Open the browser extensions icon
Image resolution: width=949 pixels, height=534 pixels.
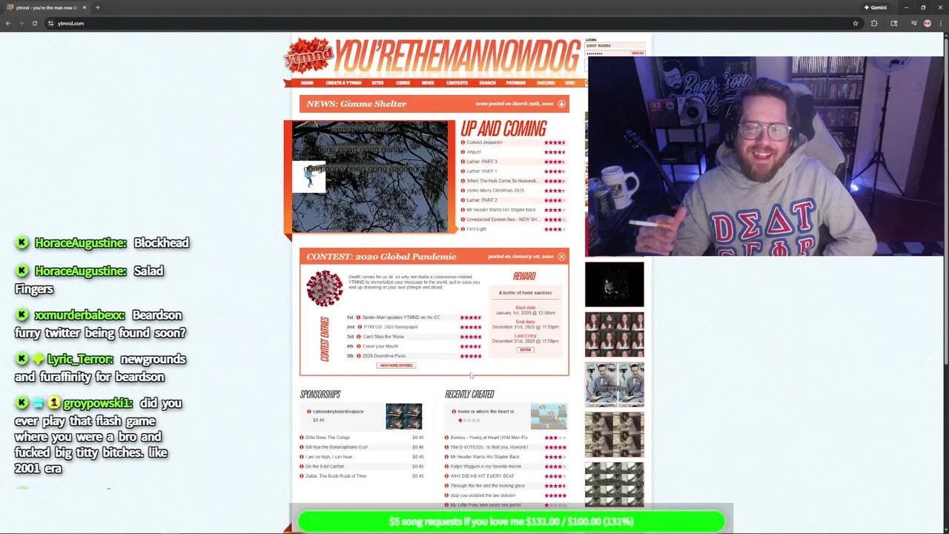pyautogui.click(x=874, y=23)
